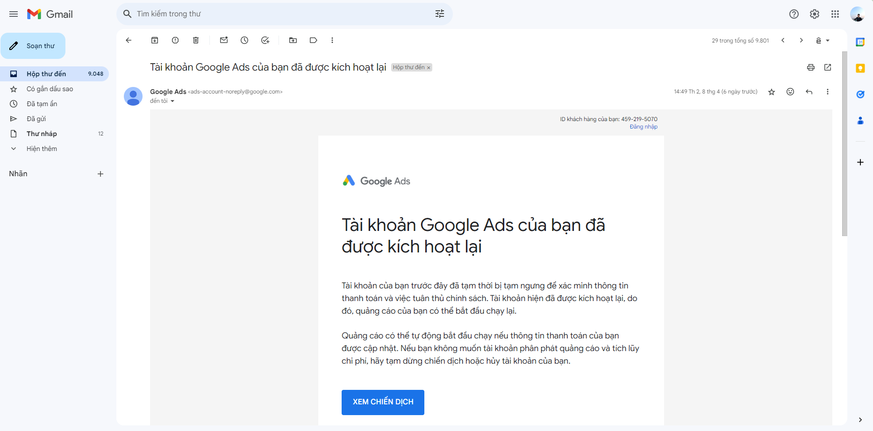This screenshot has height=431, width=873.
Task: Go to newer email arrow
Action: pyautogui.click(x=783, y=40)
